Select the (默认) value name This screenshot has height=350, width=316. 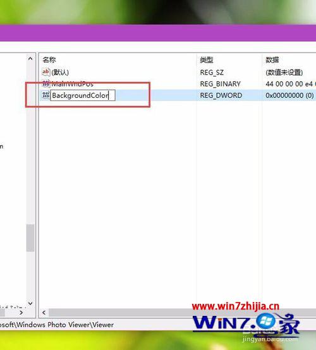coord(60,72)
